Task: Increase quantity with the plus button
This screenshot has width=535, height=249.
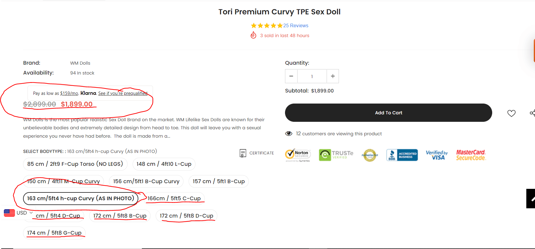Action: (333, 76)
